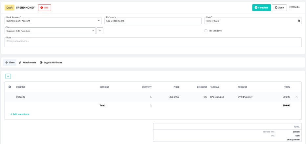Image resolution: width=306 pixels, height=144 pixels.
Task: Click the Note text area
Action: 153,42
